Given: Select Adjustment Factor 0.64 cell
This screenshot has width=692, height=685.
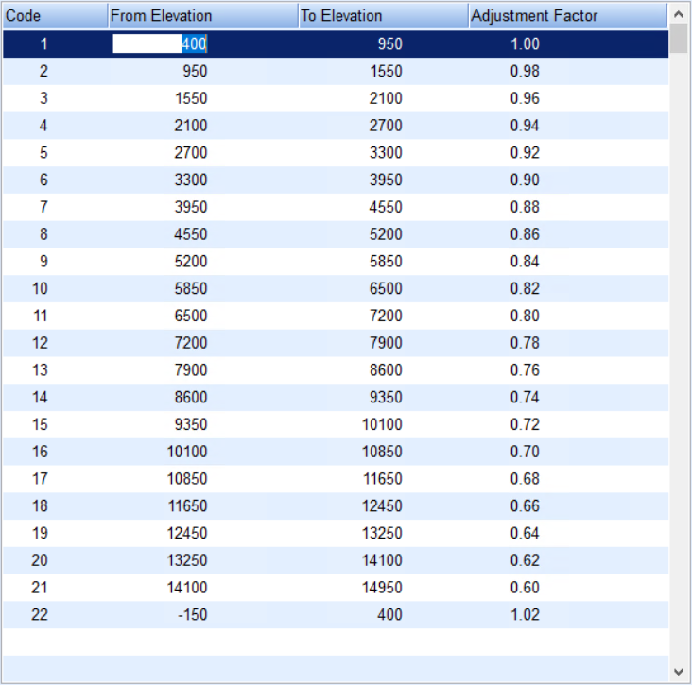Looking at the screenshot, I should pos(525,533).
